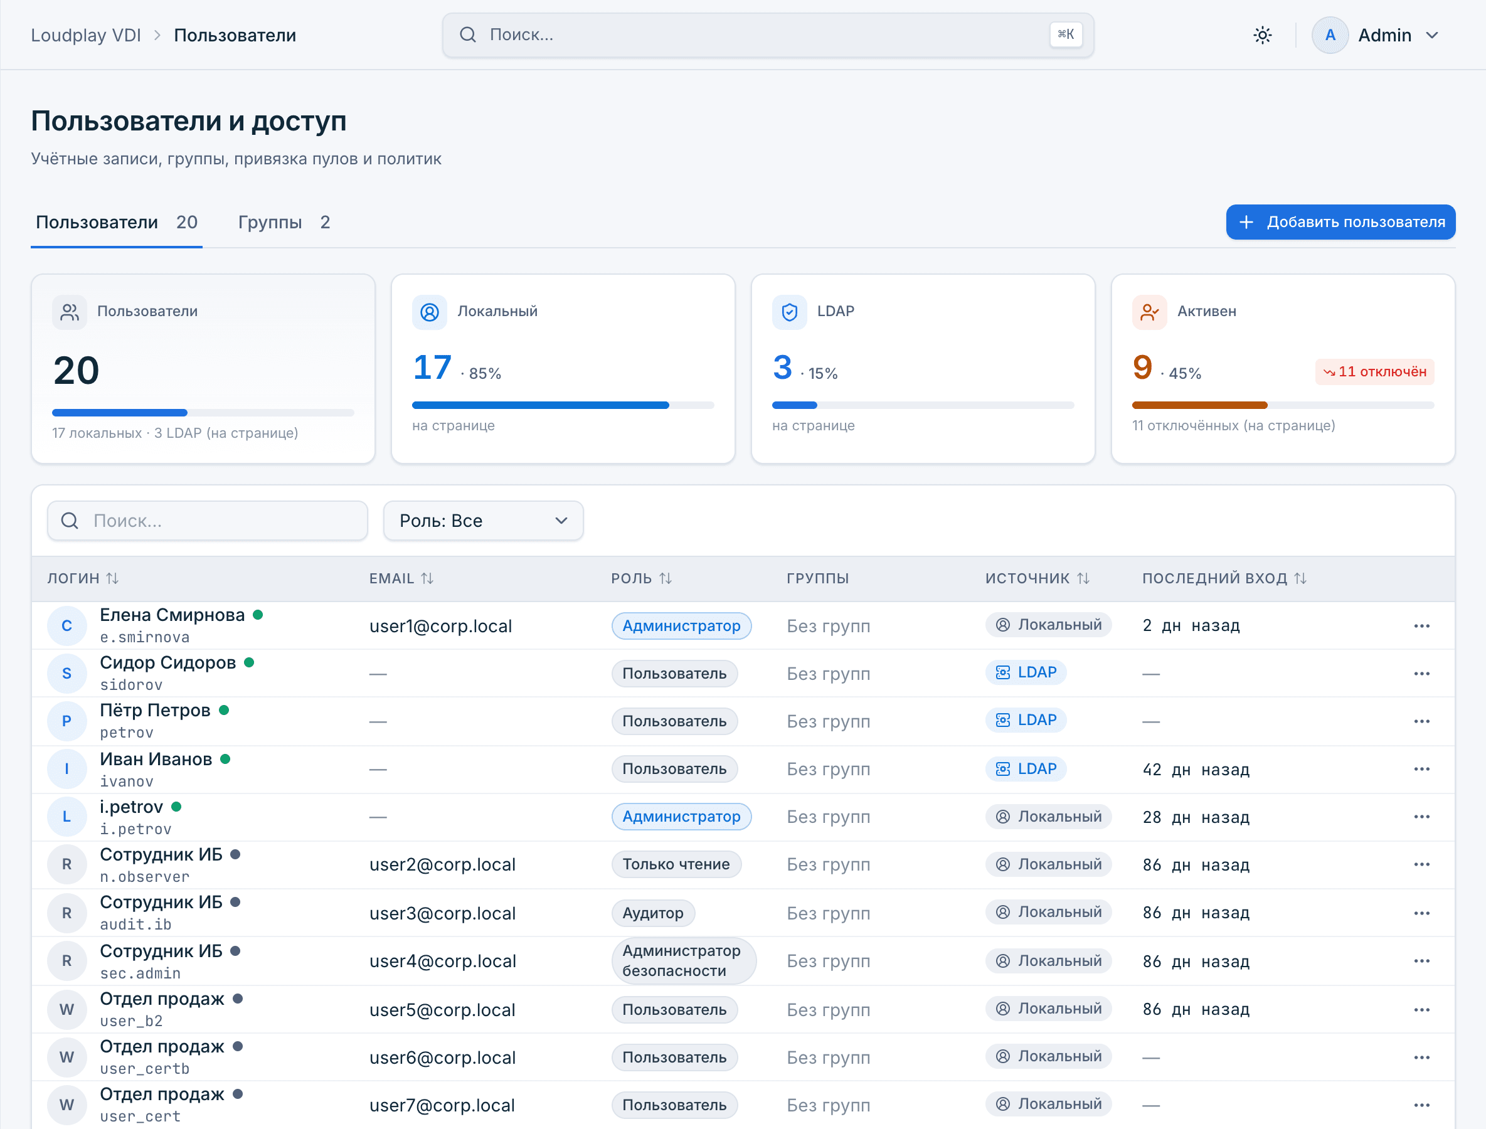Viewport: 1486px width, 1129px height.
Task: Open row actions for sec.admin
Action: point(1421,961)
